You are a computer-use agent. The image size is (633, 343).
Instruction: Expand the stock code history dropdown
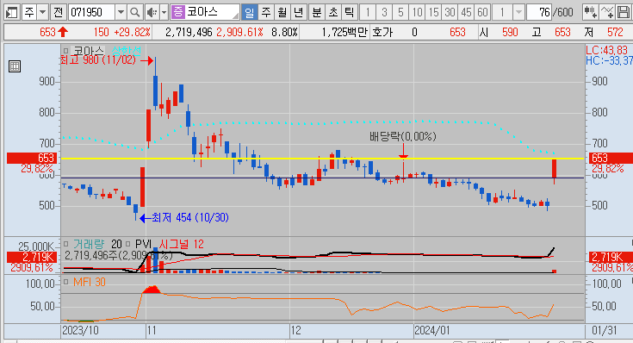tap(121, 13)
